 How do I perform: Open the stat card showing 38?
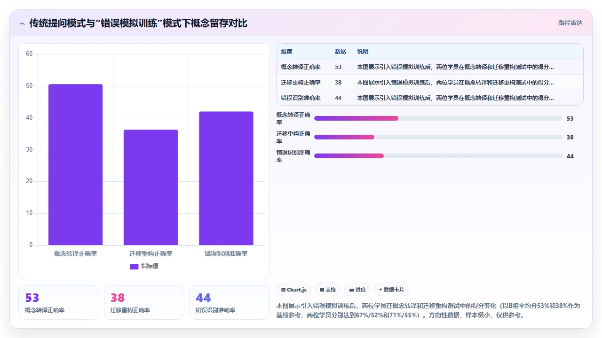pyautogui.click(x=144, y=302)
